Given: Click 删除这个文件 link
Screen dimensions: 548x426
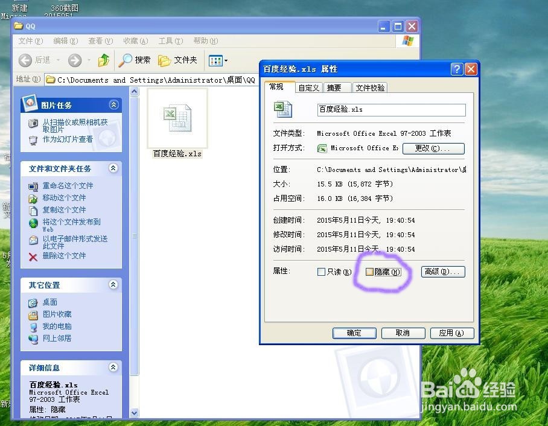Looking at the screenshot, I should pos(65,256).
